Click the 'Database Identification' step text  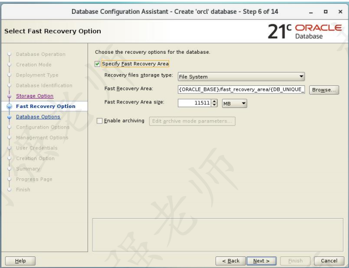44,85
